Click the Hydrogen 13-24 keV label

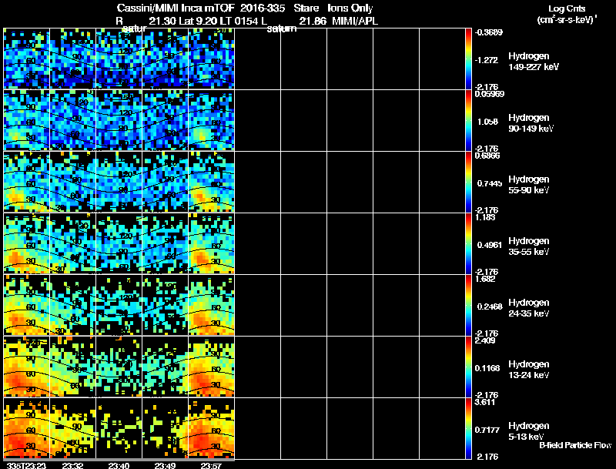pyautogui.click(x=529, y=370)
